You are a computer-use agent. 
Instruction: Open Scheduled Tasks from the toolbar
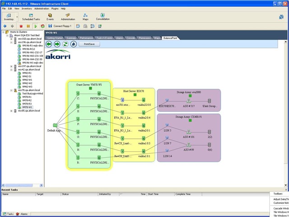pyautogui.click(x=31, y=17)
